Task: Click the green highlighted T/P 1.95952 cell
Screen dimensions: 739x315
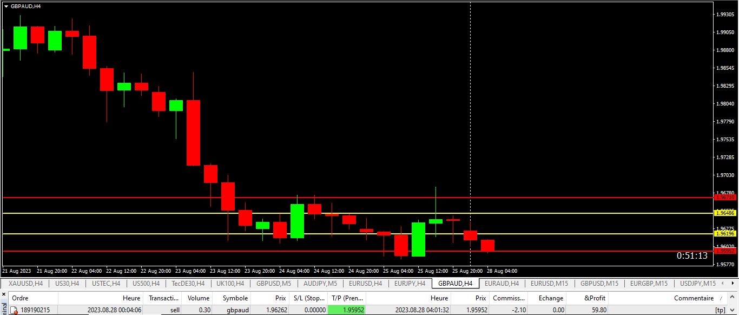Action: tap(347, 310)
